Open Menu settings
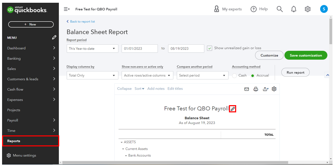Image resolution: width=336 pixels, height=167 pixels. click(21, 155)
